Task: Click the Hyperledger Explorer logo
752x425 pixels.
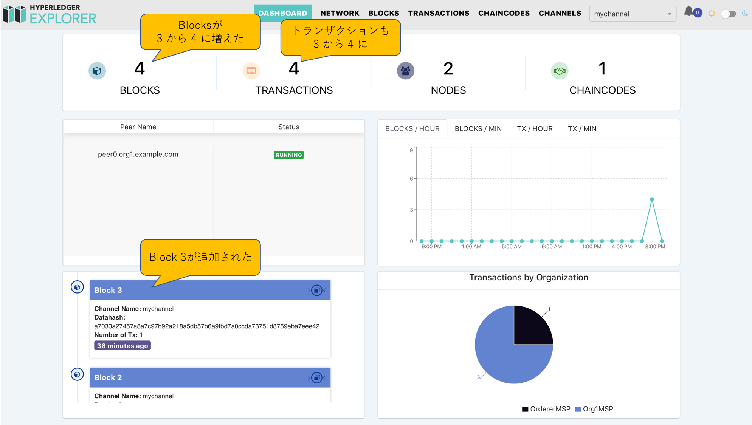Action: (49, 14)
